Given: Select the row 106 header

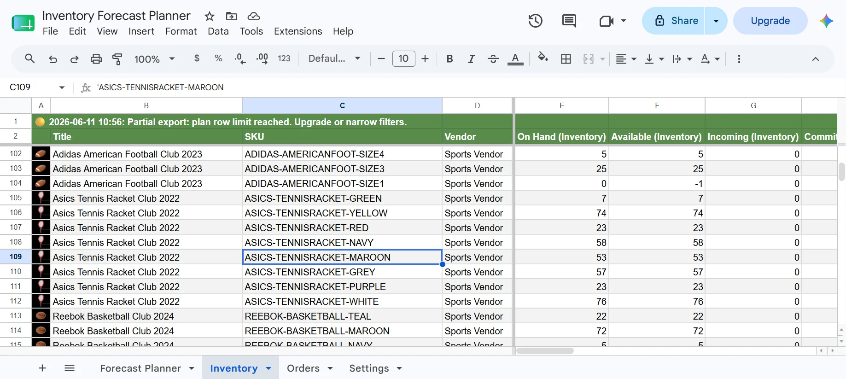Looking at the screenshot, I should (x=16, y=212).
